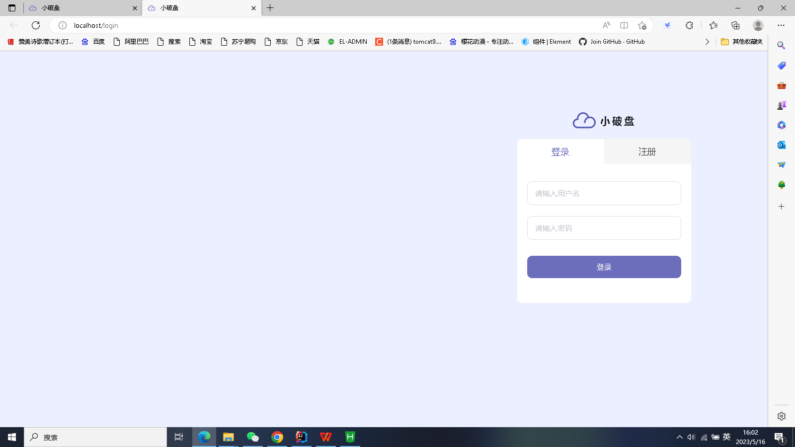Open the tomcat9 CSDN bookmark
The image size is (795, 447).
(408, 42)
